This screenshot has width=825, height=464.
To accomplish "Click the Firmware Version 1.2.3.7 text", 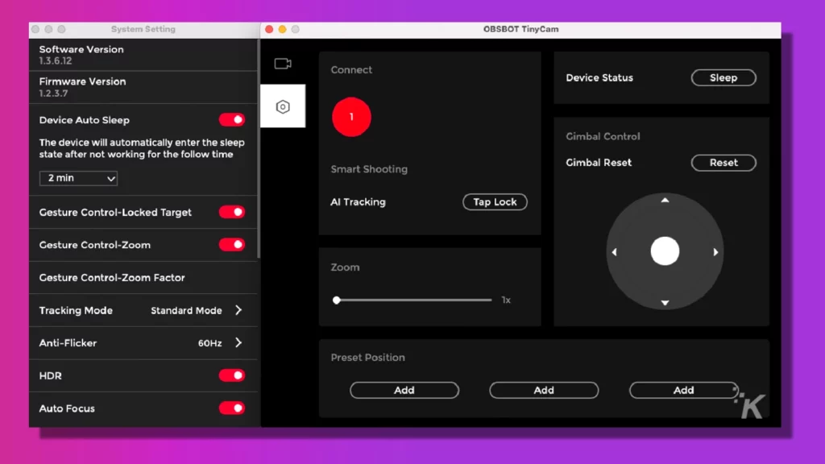I will (83, 87).
